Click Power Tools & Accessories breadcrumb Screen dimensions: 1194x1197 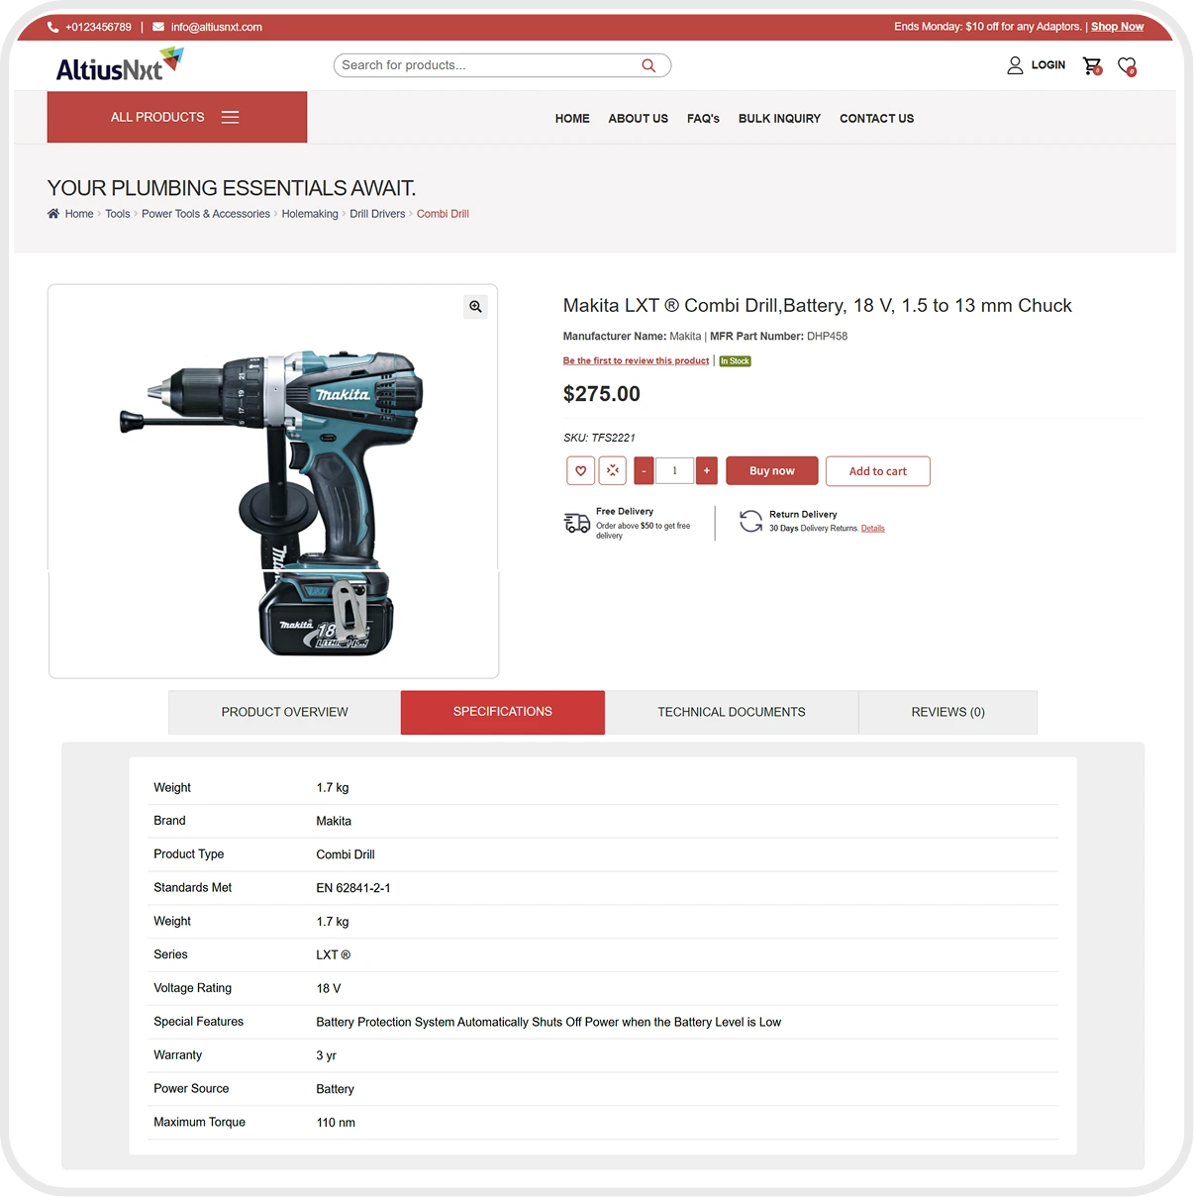click(206, 214)
